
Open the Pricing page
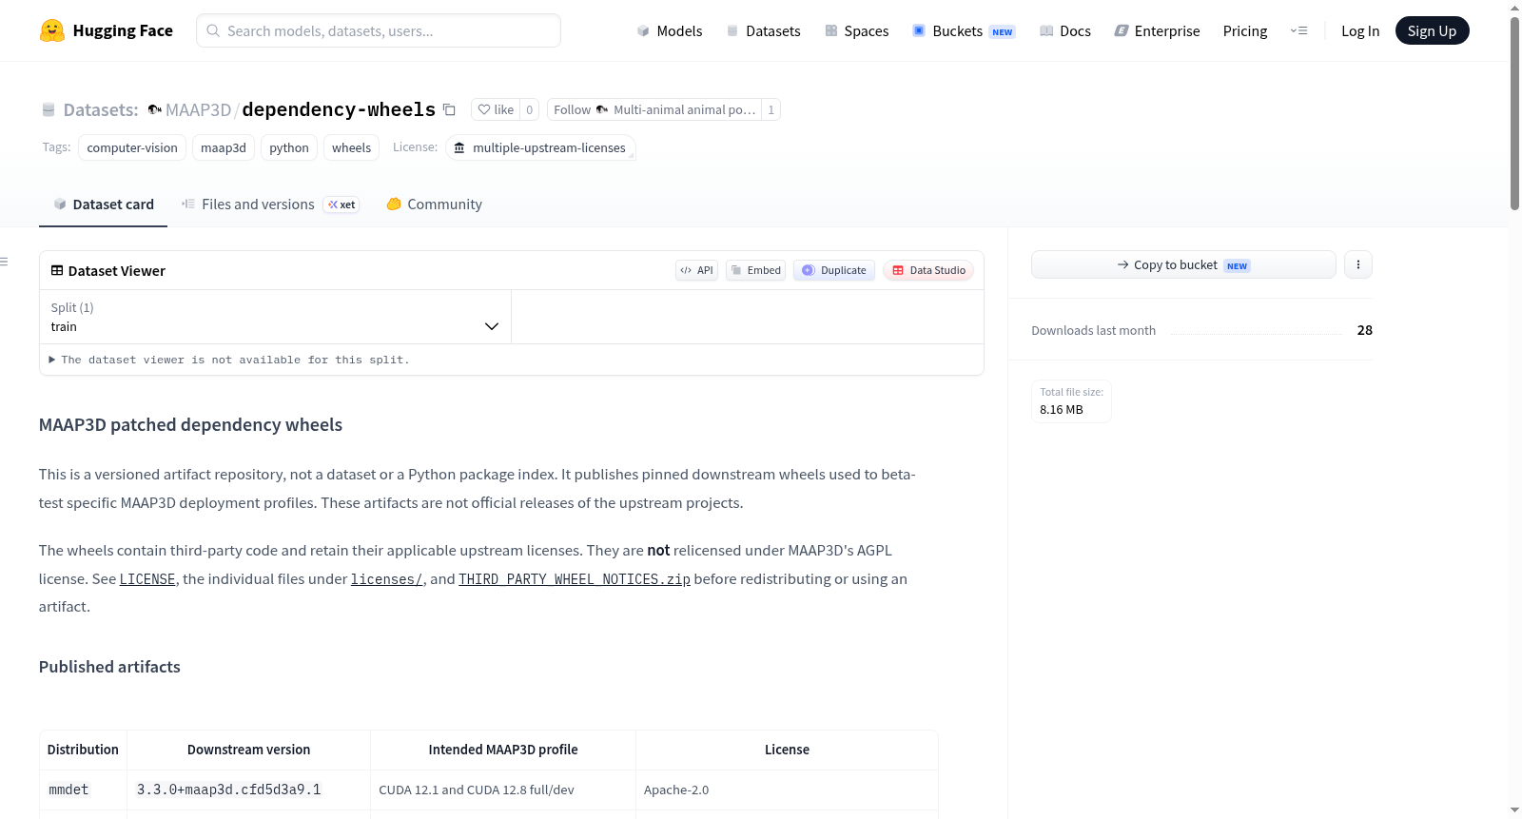click(x=1245, y=30)
